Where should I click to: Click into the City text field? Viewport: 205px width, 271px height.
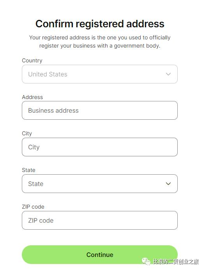pyautogui.click(x=100, y=147)
